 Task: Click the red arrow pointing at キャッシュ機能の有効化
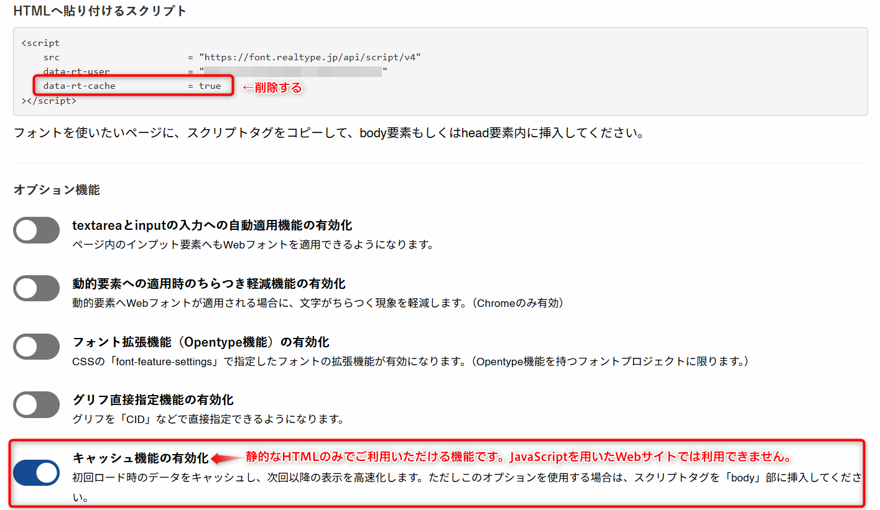coord(226,458)
